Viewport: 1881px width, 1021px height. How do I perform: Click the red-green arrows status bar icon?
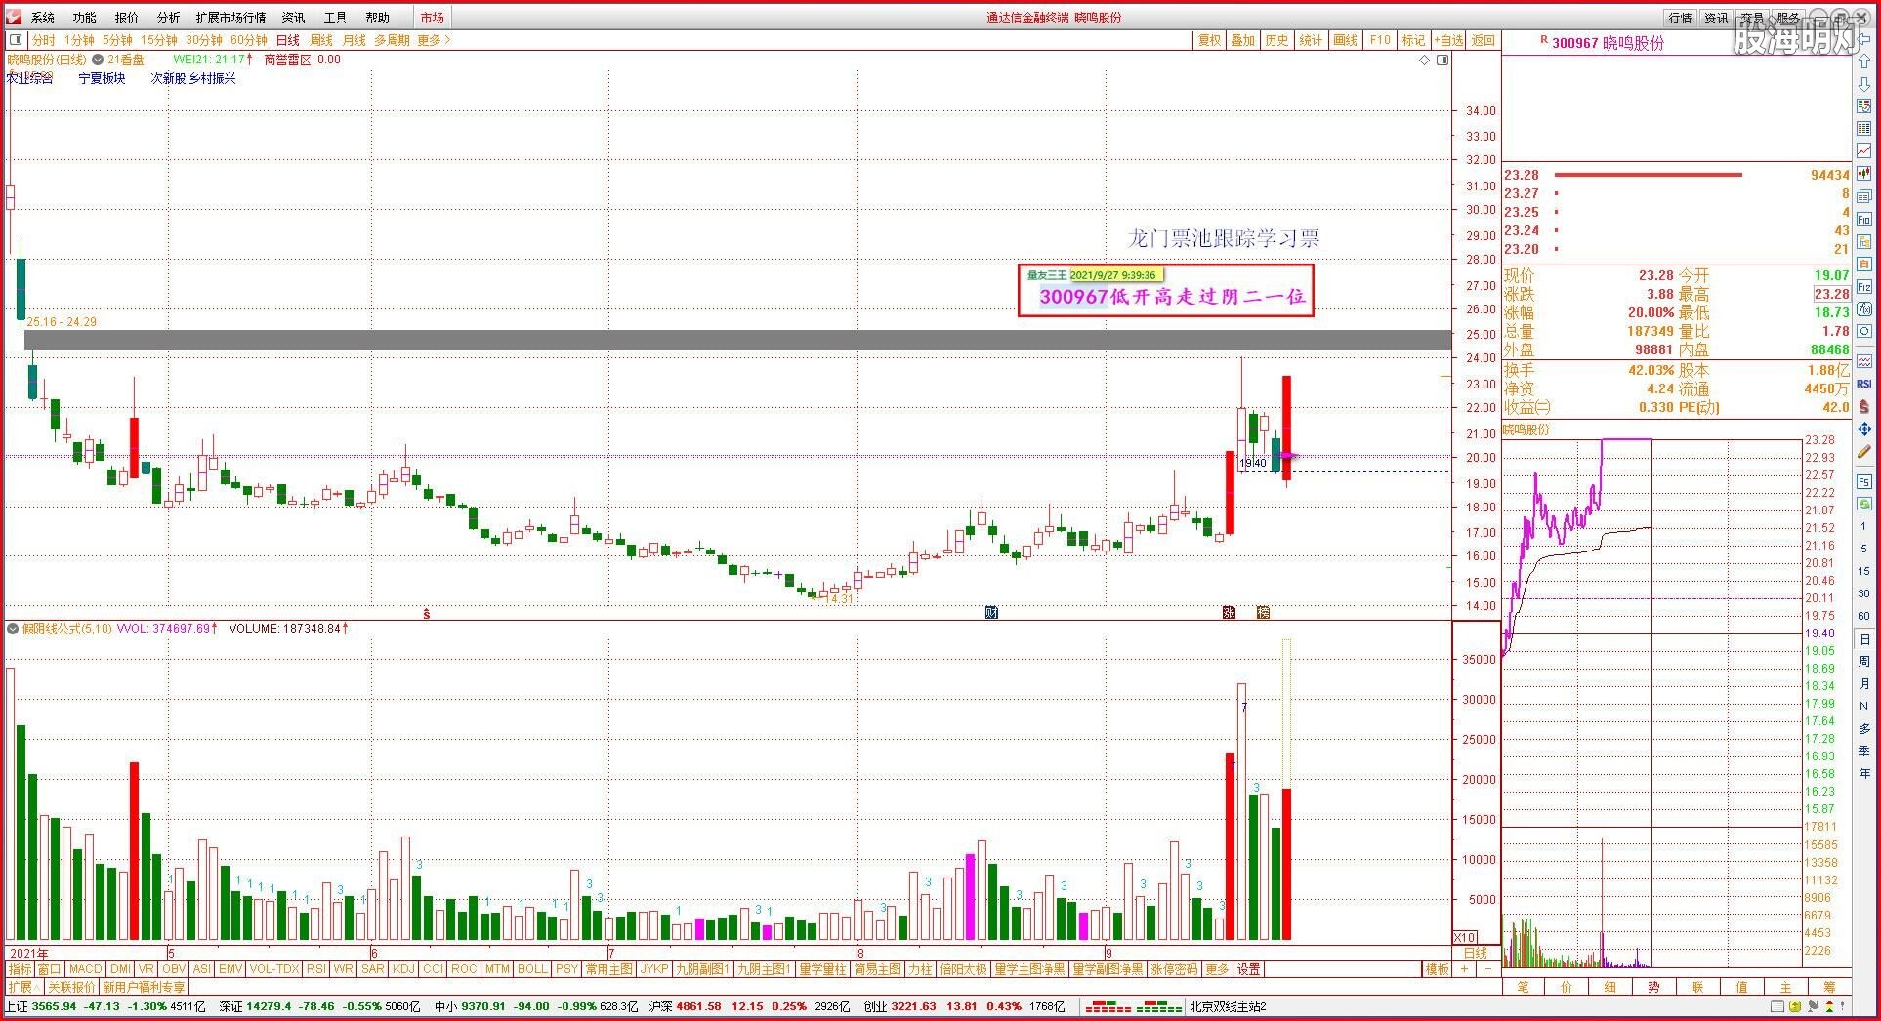pos(1829,1006)
